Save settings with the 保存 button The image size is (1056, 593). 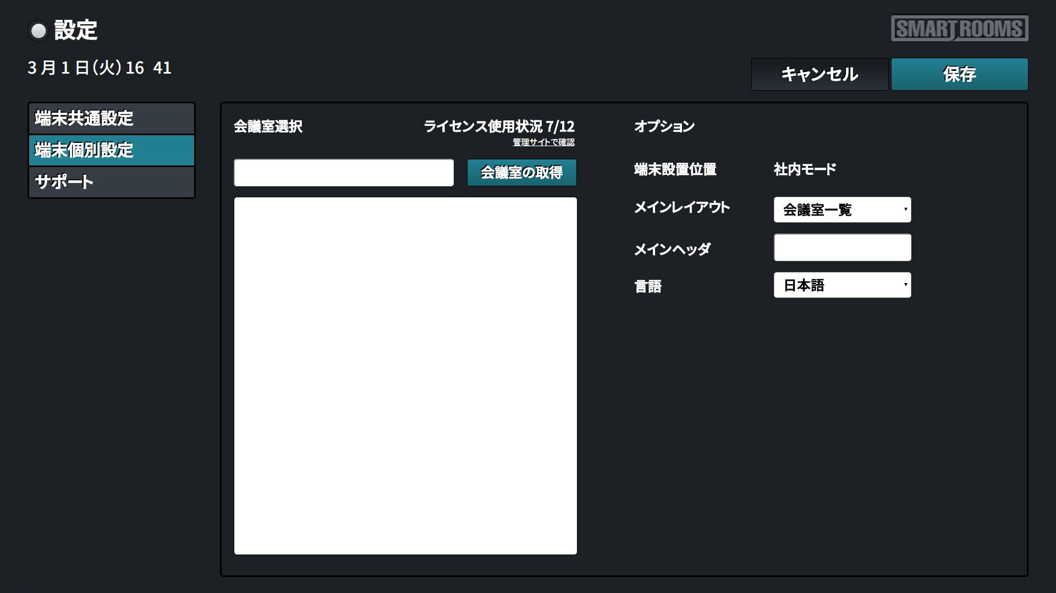click(959, 74)
